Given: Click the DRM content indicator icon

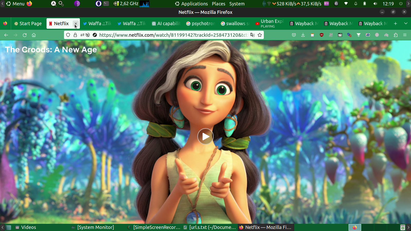Looking at the screenshot, I should [95, 35].
